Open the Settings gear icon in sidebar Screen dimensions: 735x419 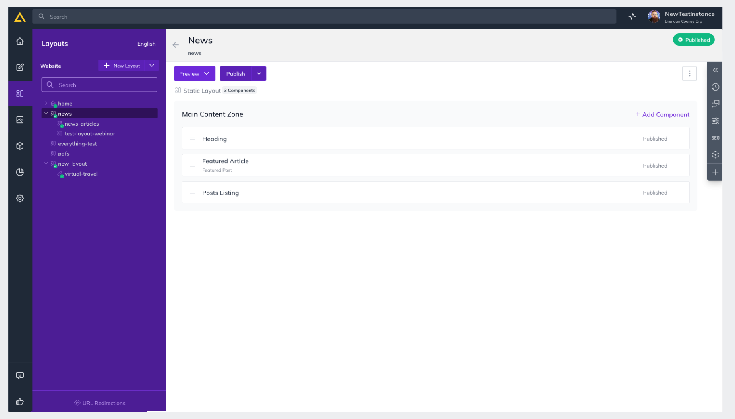point(20,198)
